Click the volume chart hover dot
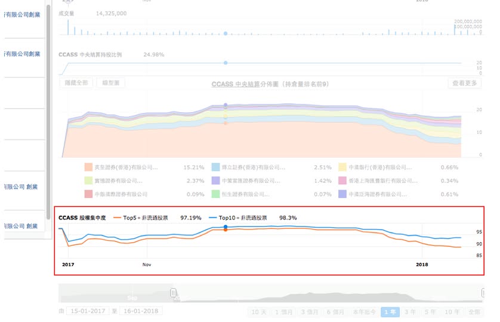The height and width of the screenshot is (322, 500). coord(226,33)
